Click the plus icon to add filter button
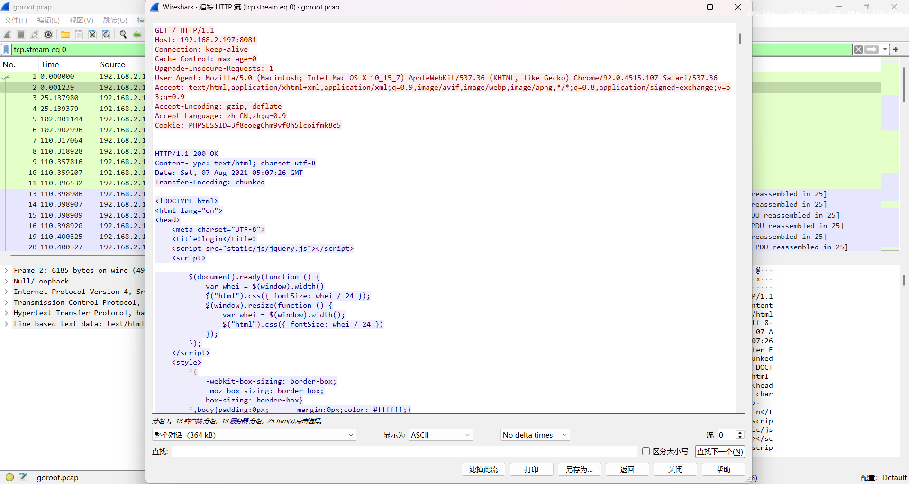 tap(896, 49)
